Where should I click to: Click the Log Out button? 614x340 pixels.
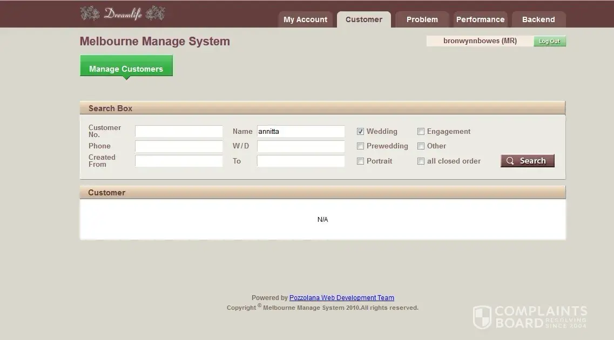[x=549, y=42]
